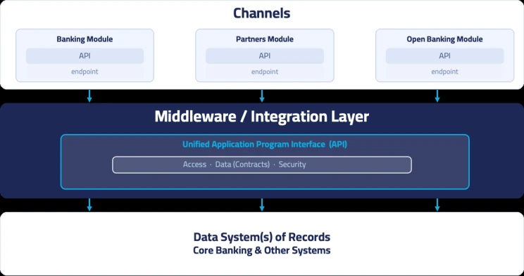Viewport: 524px width, 276px height.
Task: Click the Security item in the pill box
Action: [x=292, y=164]
